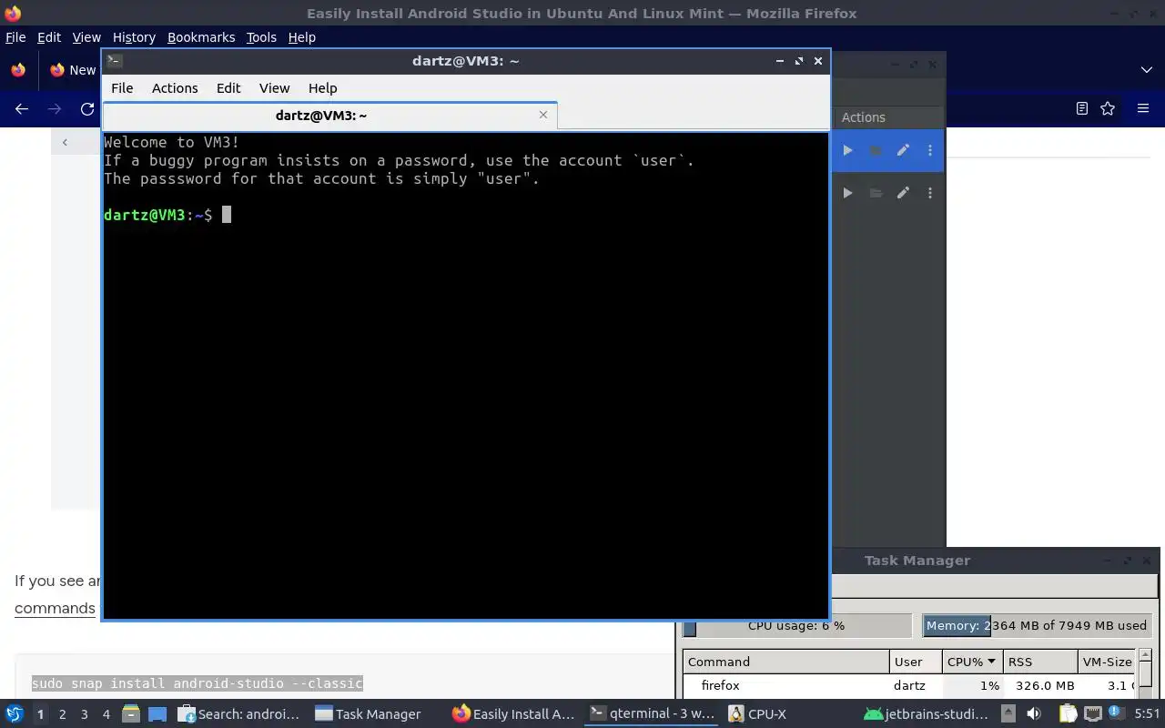
Task: Click the qterminal window icon in titlebar
Action: pos(115,61)
